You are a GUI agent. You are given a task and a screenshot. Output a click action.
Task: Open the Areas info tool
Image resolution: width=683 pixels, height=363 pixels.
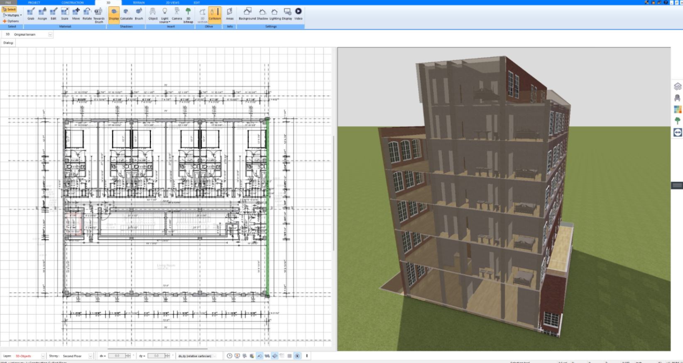tap(230, 14)
